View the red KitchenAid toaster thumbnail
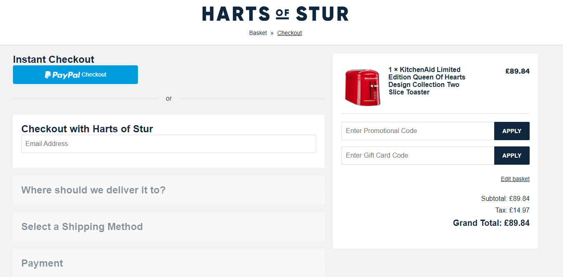This screenshot has width=563, height=277. coord(363,87)
